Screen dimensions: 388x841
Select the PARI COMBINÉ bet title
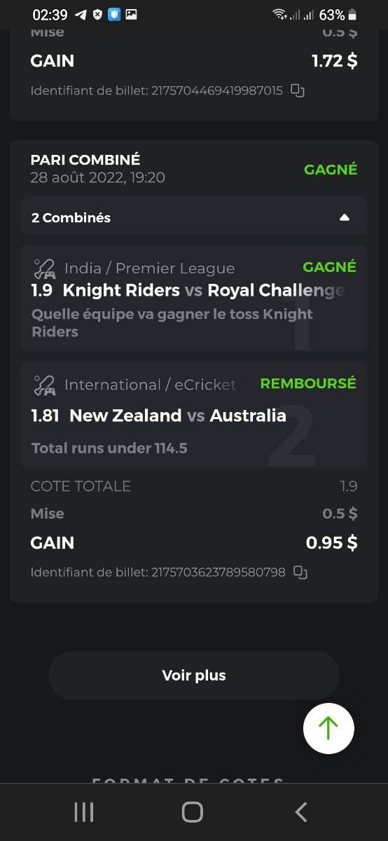point(85,160)
